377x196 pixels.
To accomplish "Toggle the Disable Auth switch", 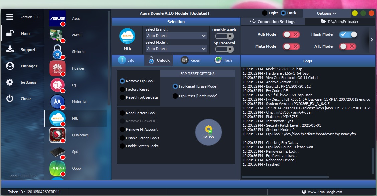I will coord(224,36).
